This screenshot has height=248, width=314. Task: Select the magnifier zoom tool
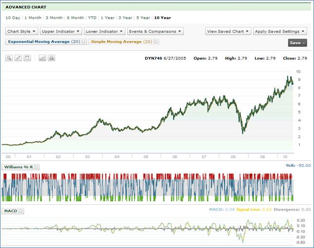click(9, 58)
